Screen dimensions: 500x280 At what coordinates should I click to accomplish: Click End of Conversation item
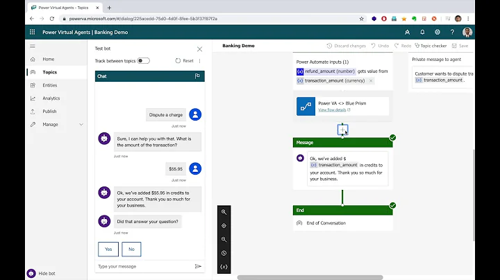pos(326,223)
